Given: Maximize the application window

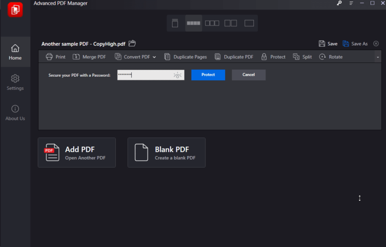Looking at the screenshot, I should click(372, 3).
